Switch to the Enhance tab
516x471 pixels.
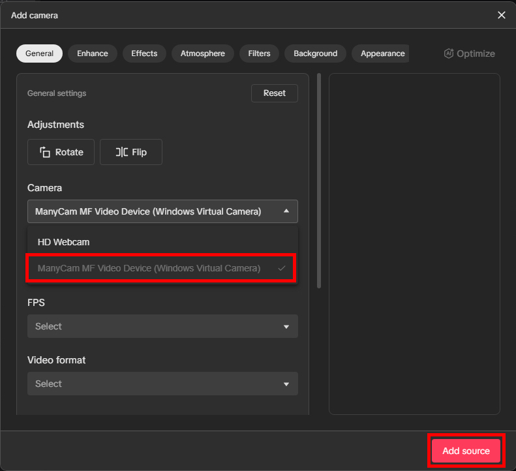(x=92, y=53)
